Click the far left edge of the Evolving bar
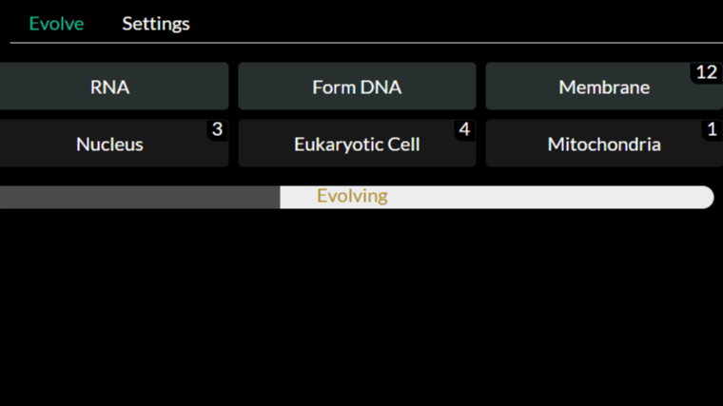The width and height of the screenshot is (723, 406). click(x=3, y=197)
